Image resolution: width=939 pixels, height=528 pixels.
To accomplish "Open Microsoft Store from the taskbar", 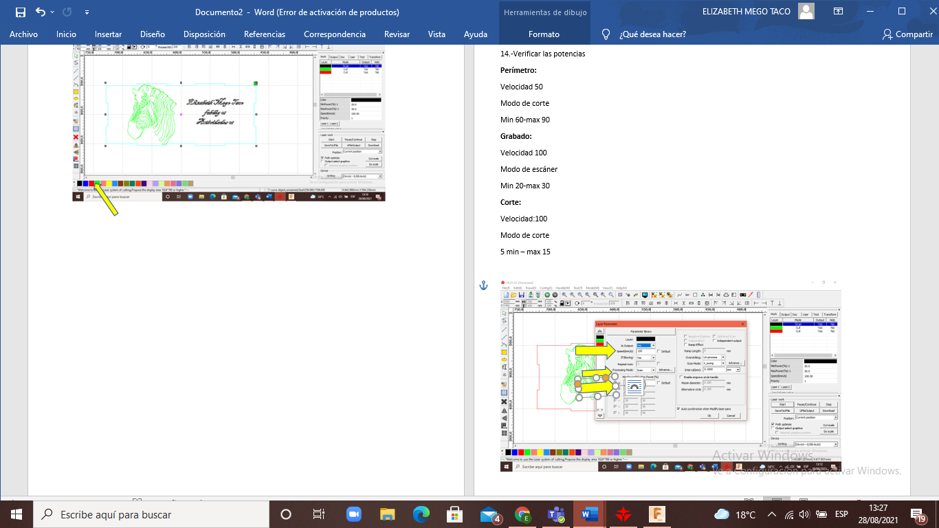I will point(454,514).
